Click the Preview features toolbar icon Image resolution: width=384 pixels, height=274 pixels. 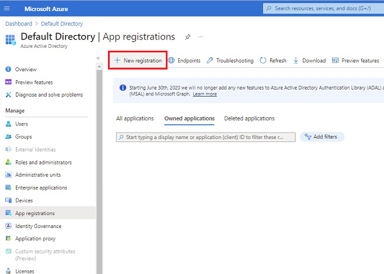click(x=335, y=60)
